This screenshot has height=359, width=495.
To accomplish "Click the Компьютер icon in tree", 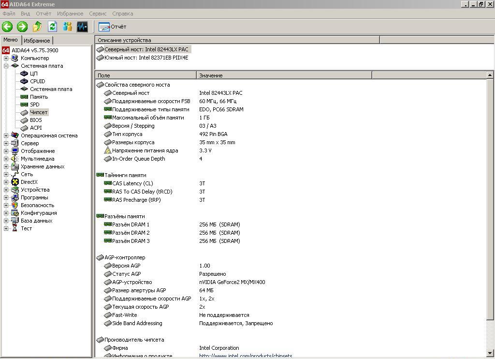I will coord(15,58).
